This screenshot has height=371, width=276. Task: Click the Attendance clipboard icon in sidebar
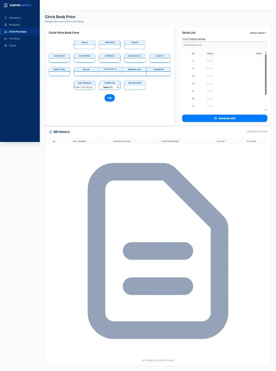coord(6,18)
